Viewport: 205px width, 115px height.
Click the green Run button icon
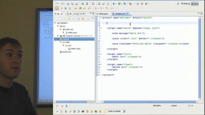[x=119, y=4]
